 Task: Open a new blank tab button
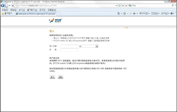(58, 14)
